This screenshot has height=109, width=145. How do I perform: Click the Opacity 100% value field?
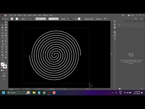[69, 19]
